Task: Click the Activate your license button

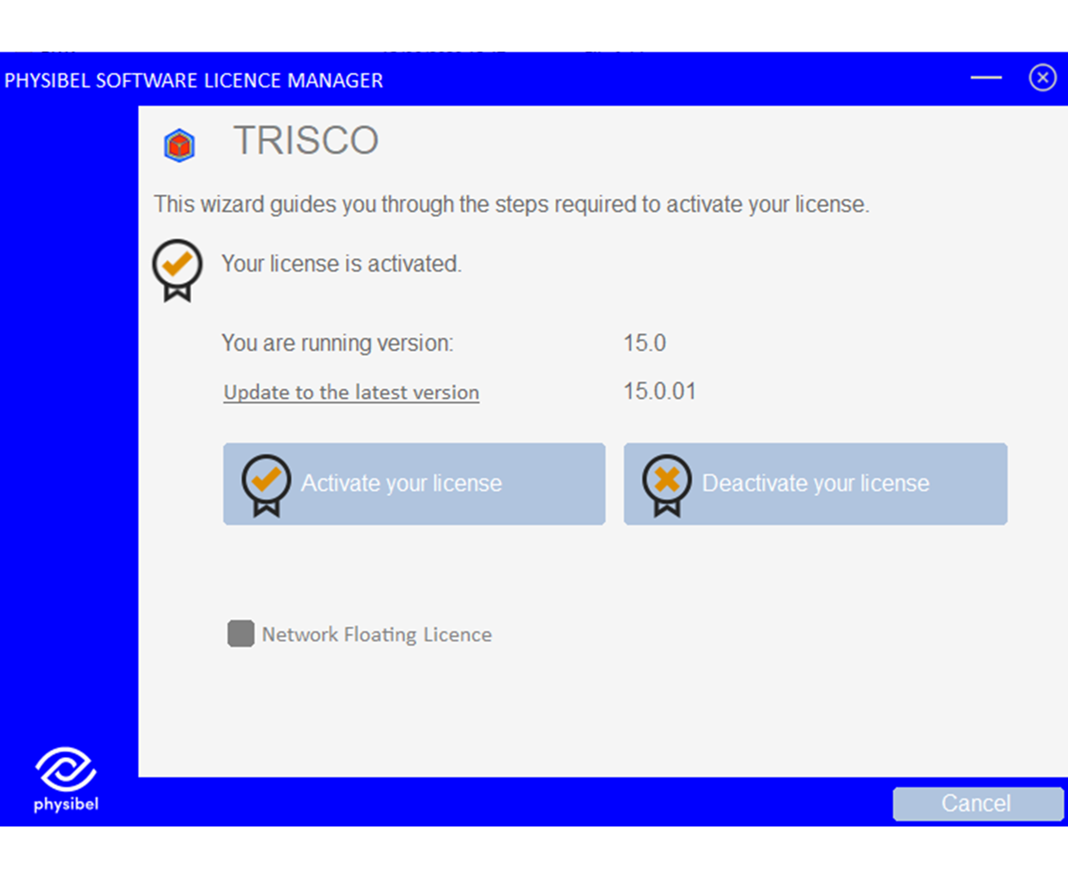Action: click(414, 484)
